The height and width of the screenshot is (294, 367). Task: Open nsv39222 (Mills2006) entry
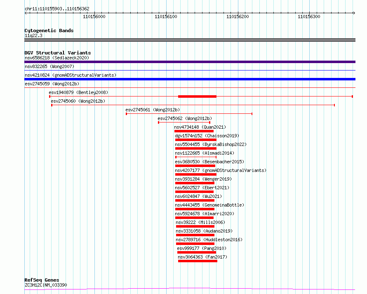pos(200,222)
